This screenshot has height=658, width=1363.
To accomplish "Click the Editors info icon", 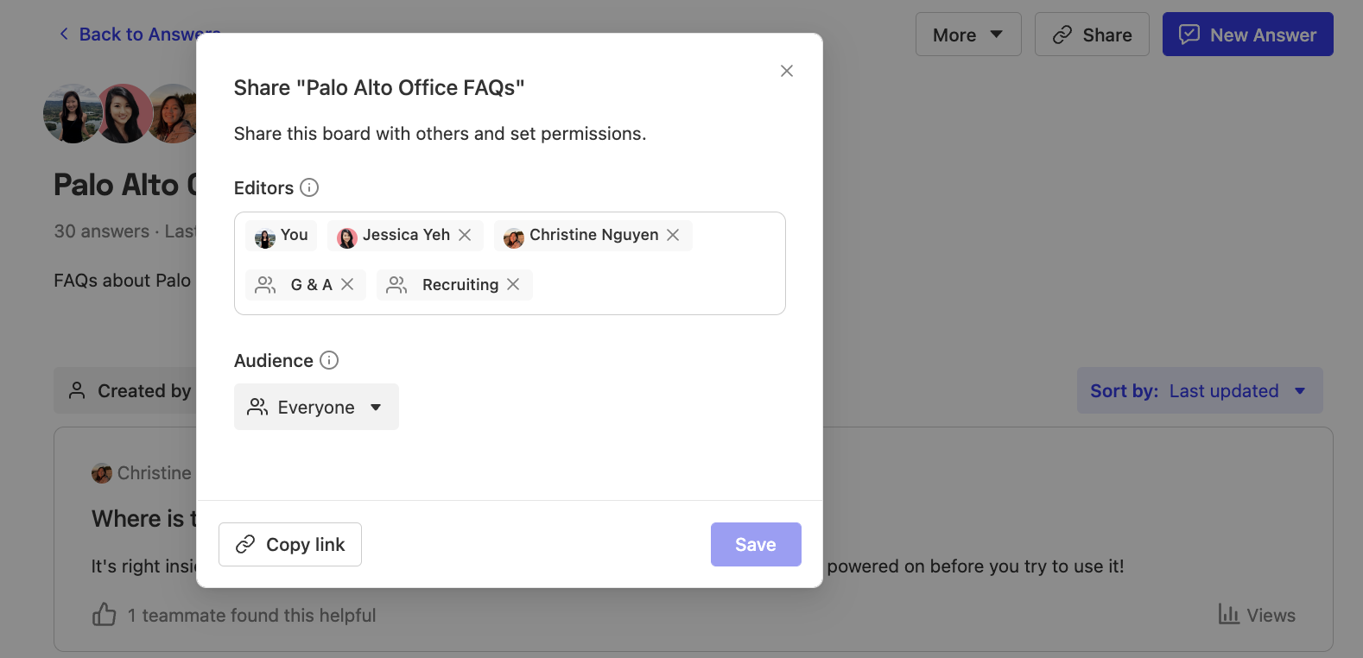I will coord(309,187).
